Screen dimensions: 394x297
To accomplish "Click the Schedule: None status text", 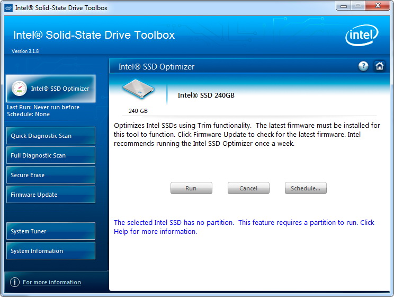I will pyautogui.click(x=29, y=114).
